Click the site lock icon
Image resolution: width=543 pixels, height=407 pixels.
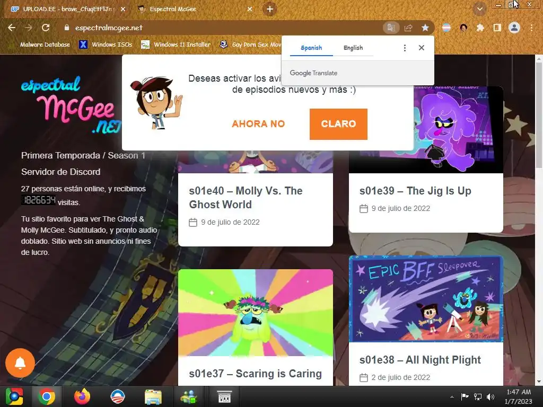point(67,28)
